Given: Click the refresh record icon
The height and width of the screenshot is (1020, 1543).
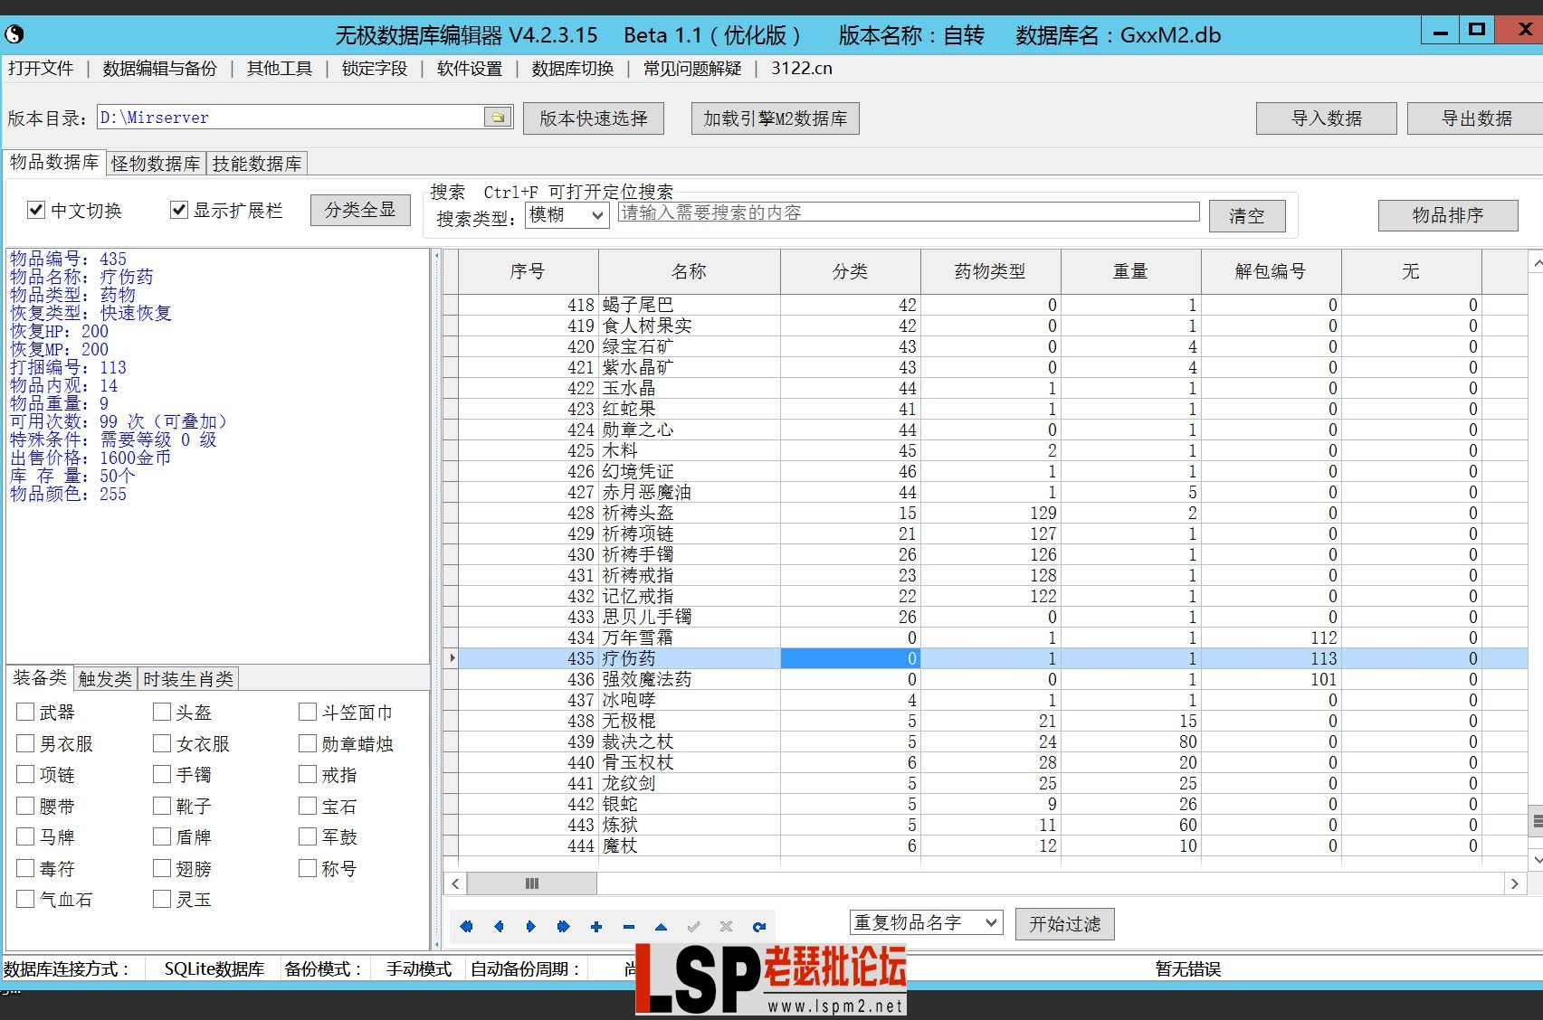Looking at the screenshot, I should pyautogui.click(x=759, y=926).
